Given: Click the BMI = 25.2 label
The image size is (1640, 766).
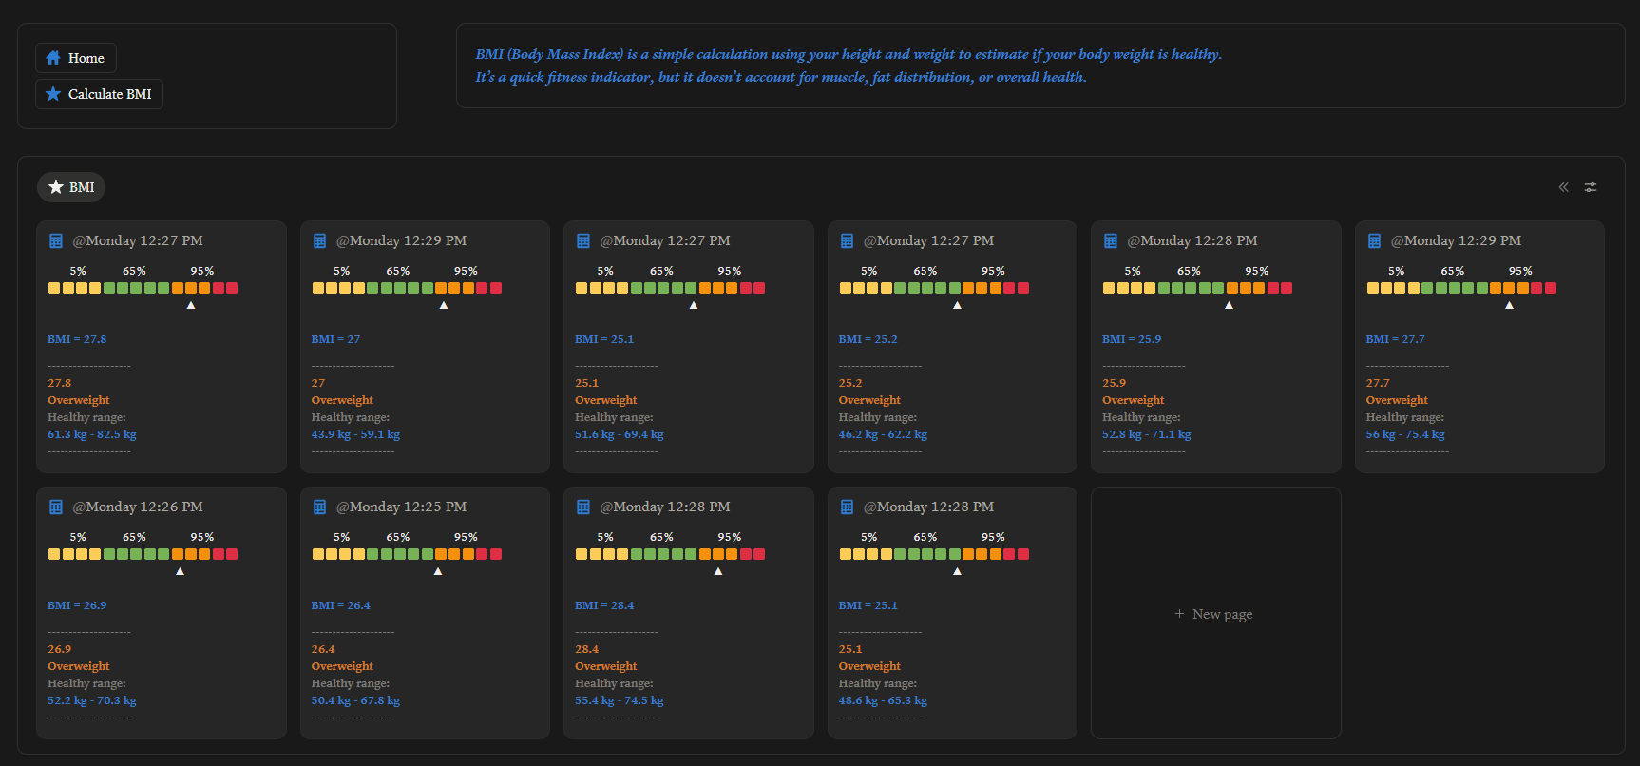Looking at the screenshot, I should (868, 339).
